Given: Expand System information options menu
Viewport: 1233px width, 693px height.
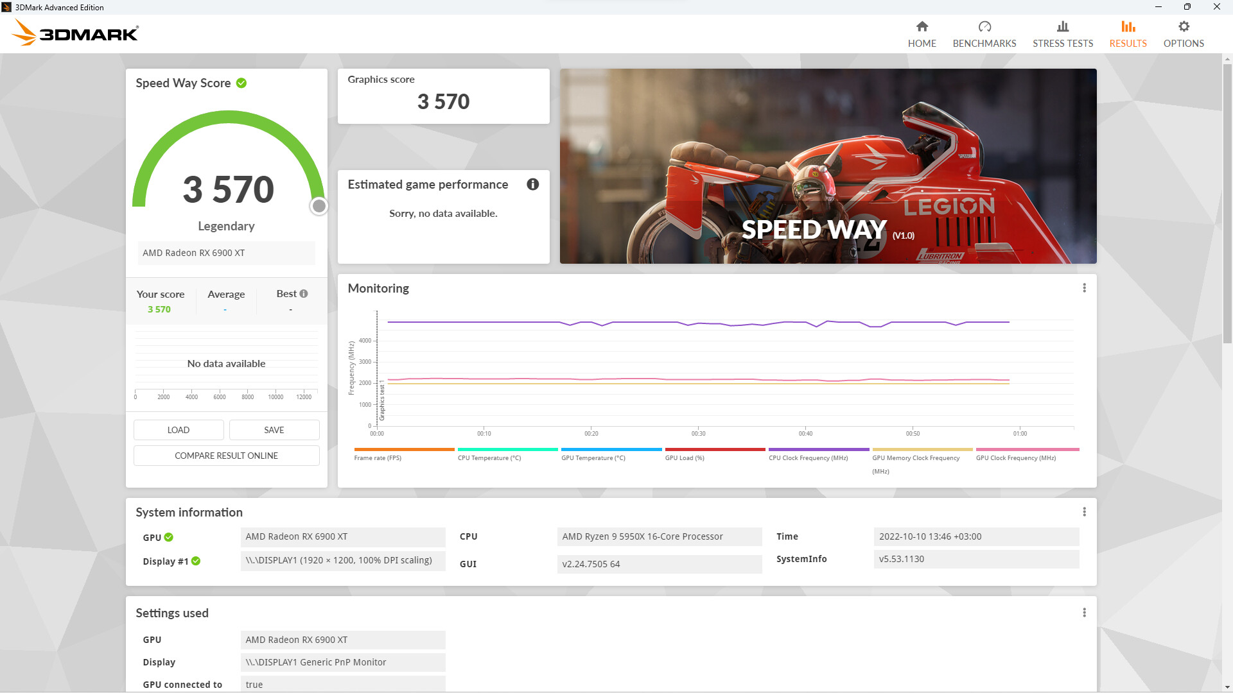Looking at the screenshot, I should (1085, 512).
